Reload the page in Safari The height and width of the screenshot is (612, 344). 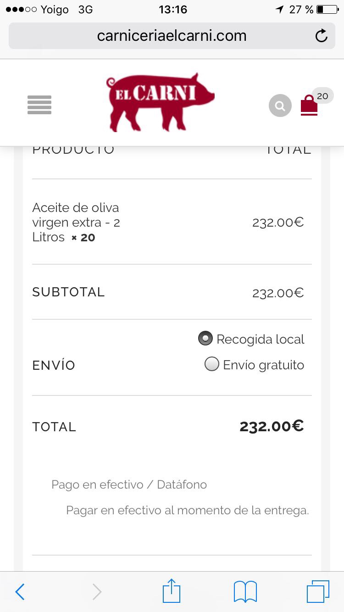coord(322,36)
